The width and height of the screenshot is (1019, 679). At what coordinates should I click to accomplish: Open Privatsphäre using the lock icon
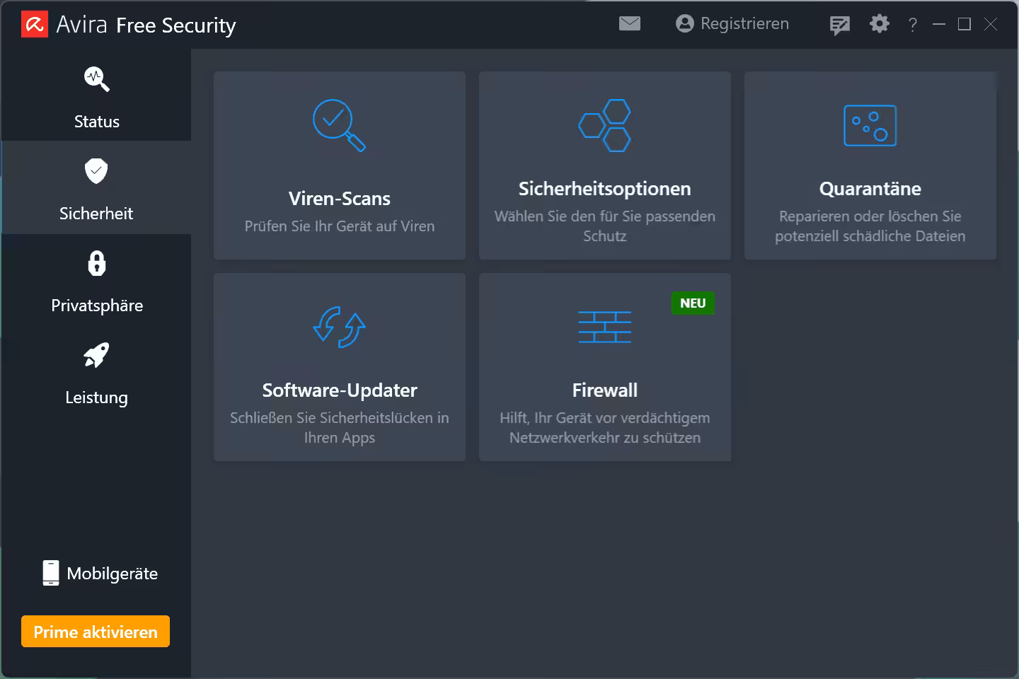point(96,262)
